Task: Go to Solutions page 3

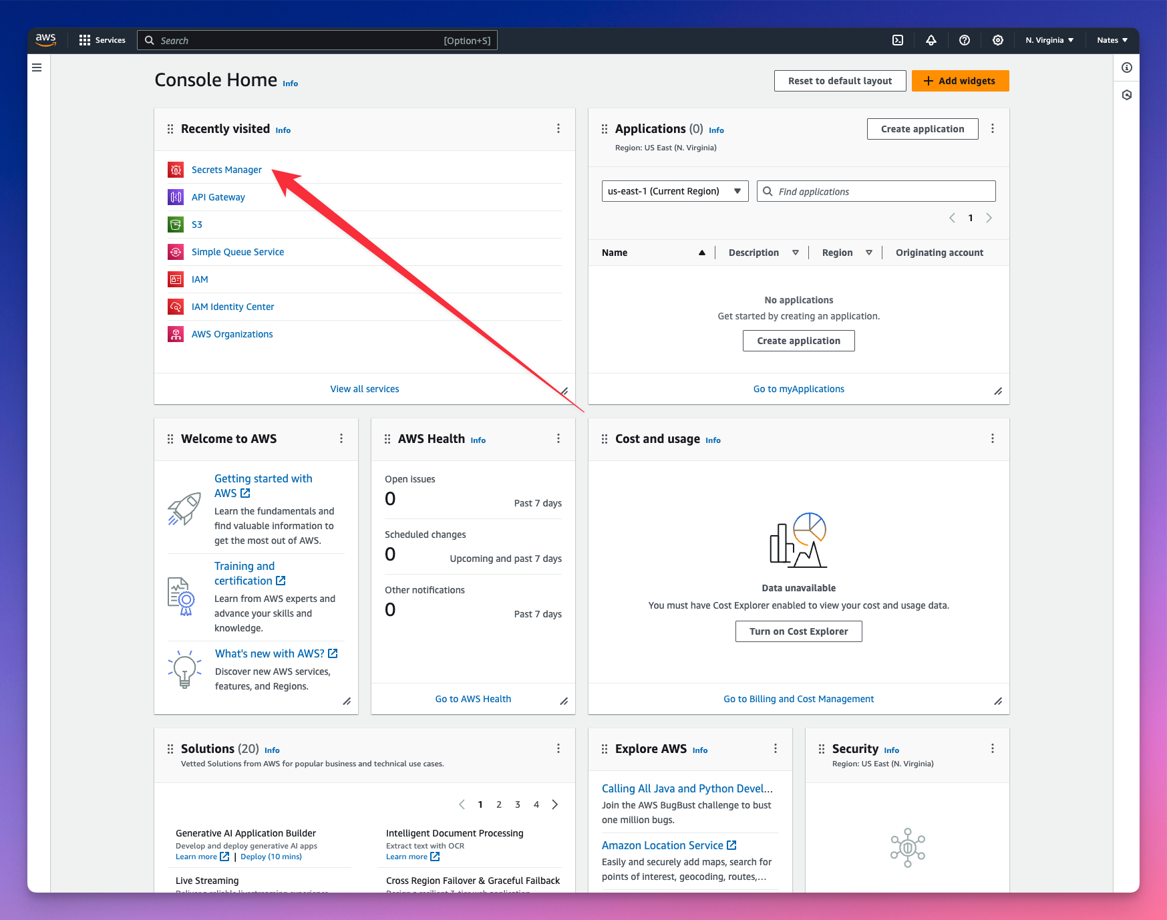Action: (x=518, y=804)
